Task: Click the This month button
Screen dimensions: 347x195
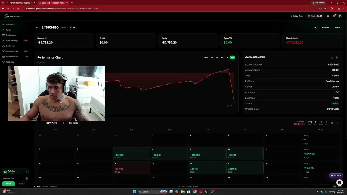Action: point(73,123)
